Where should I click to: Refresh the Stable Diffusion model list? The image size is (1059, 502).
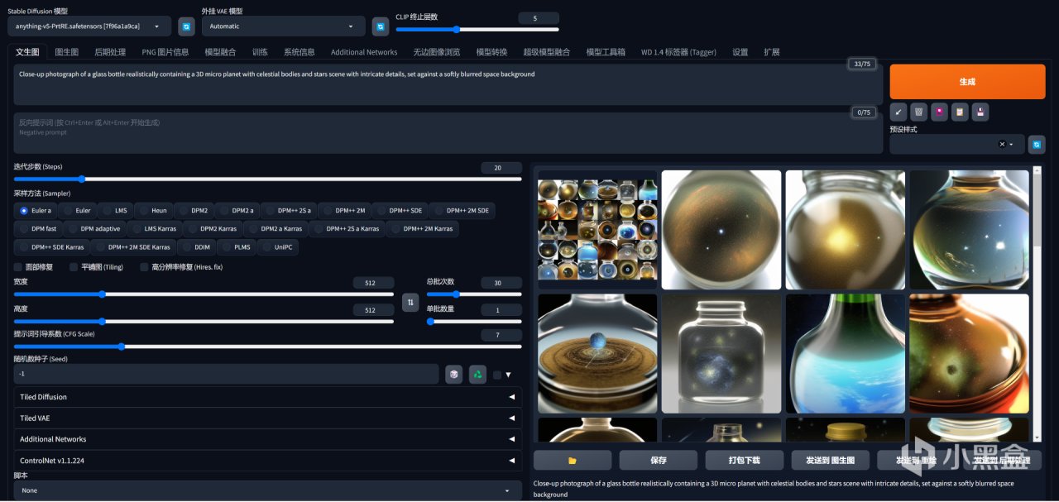[x=186, y=26]
